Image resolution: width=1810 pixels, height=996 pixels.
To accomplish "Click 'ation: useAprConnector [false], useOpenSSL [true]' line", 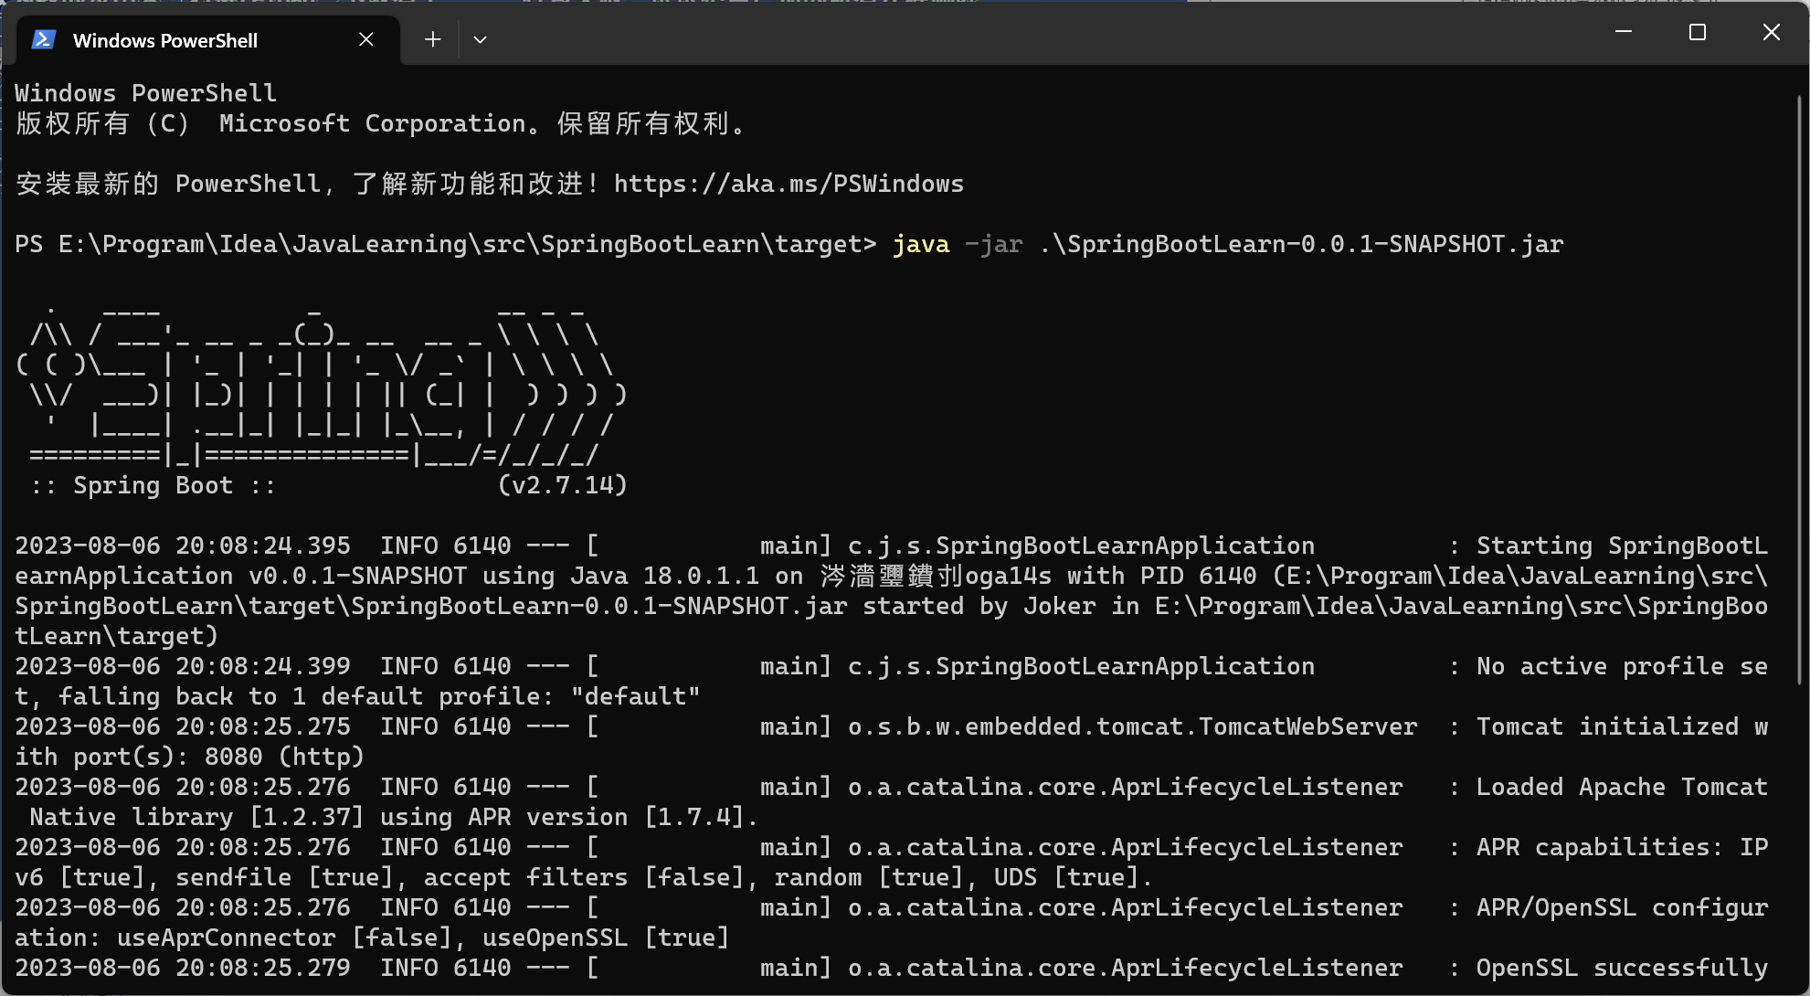I will pyautogui.click(x=373, y=938).
